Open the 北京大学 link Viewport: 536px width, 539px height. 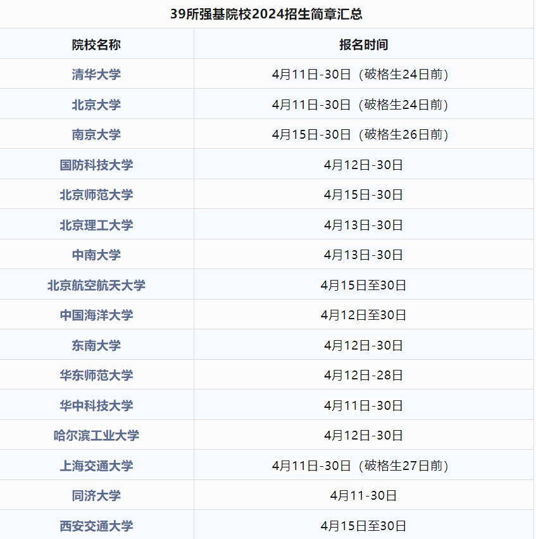point(96,105)
